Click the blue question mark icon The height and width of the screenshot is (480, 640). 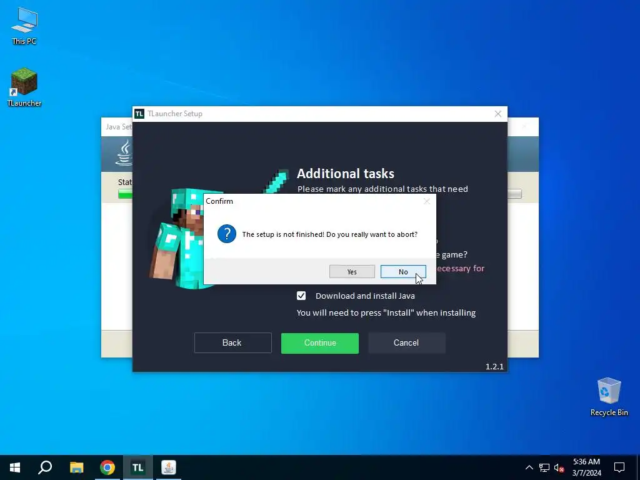click(226, 234)
